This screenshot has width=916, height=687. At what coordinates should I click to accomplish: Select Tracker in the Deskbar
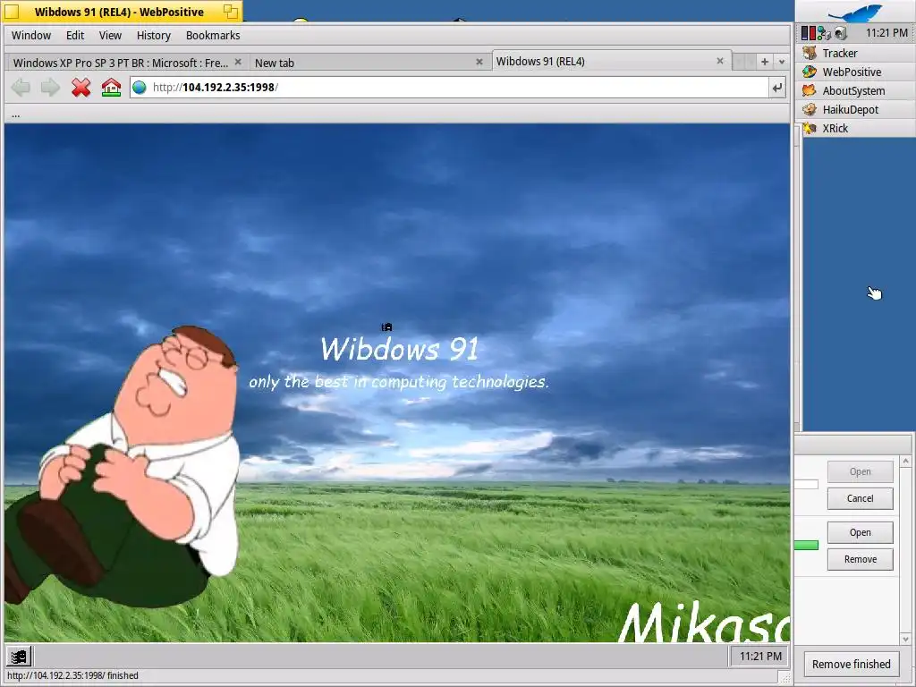[856, 53]
